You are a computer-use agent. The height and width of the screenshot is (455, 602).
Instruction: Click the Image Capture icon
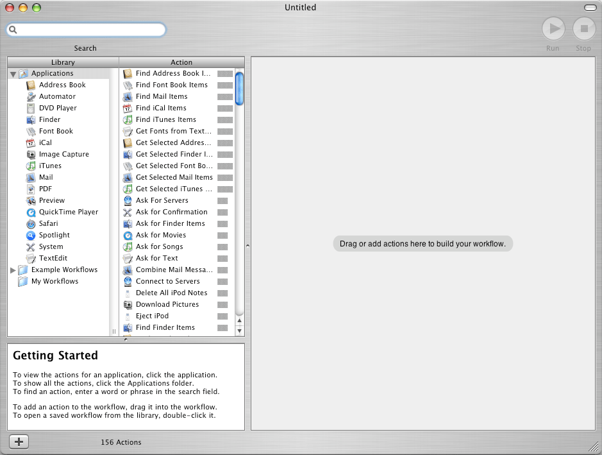pyautogui.click(x=31, y=154)
